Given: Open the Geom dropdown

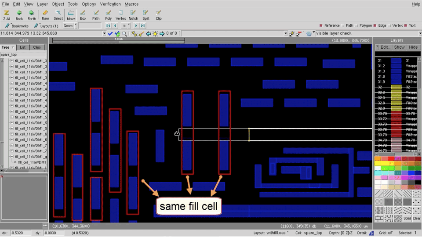Looking at the screenshot, I should point(76,26).
